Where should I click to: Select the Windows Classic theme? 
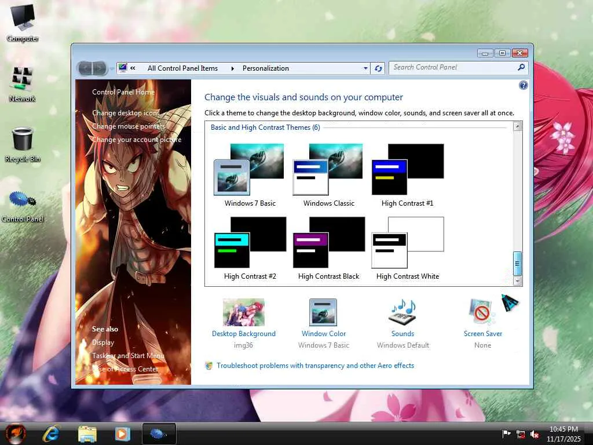click(328, 175)
